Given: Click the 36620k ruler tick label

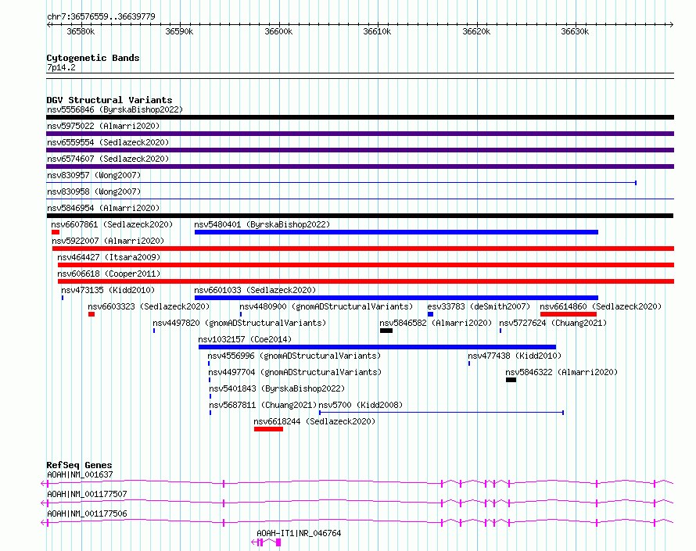Looking at the screenshot, I should pos(476,32).
